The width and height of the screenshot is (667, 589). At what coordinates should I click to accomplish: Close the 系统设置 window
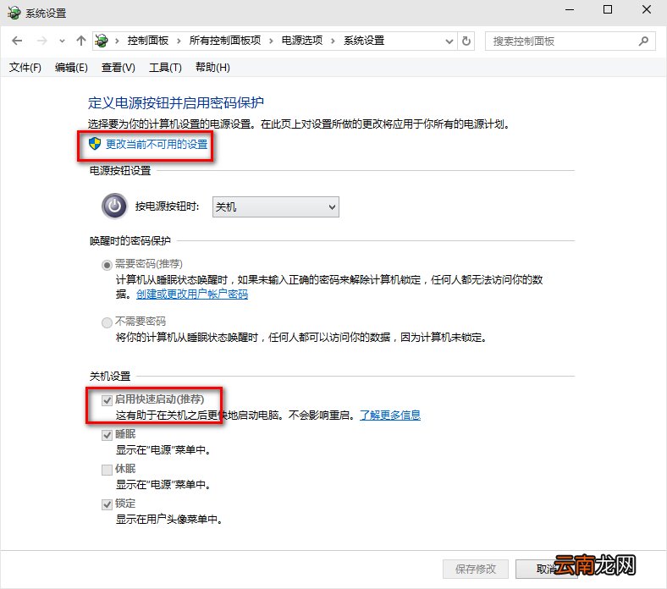tap(647, 9)
